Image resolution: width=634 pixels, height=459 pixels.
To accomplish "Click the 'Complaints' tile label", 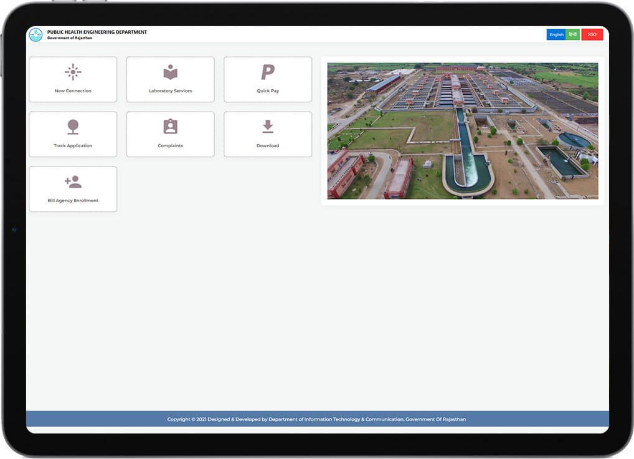I will tap(170, 146).
